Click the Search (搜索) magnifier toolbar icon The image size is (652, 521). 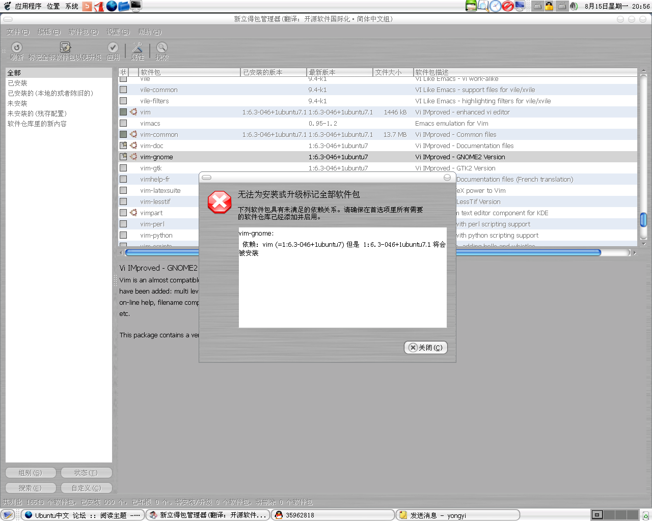click(x=162, y=47)
